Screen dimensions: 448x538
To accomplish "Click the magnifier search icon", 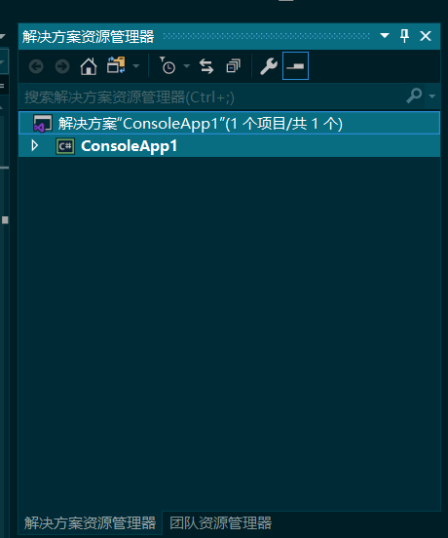I will [x=414, y=96].
